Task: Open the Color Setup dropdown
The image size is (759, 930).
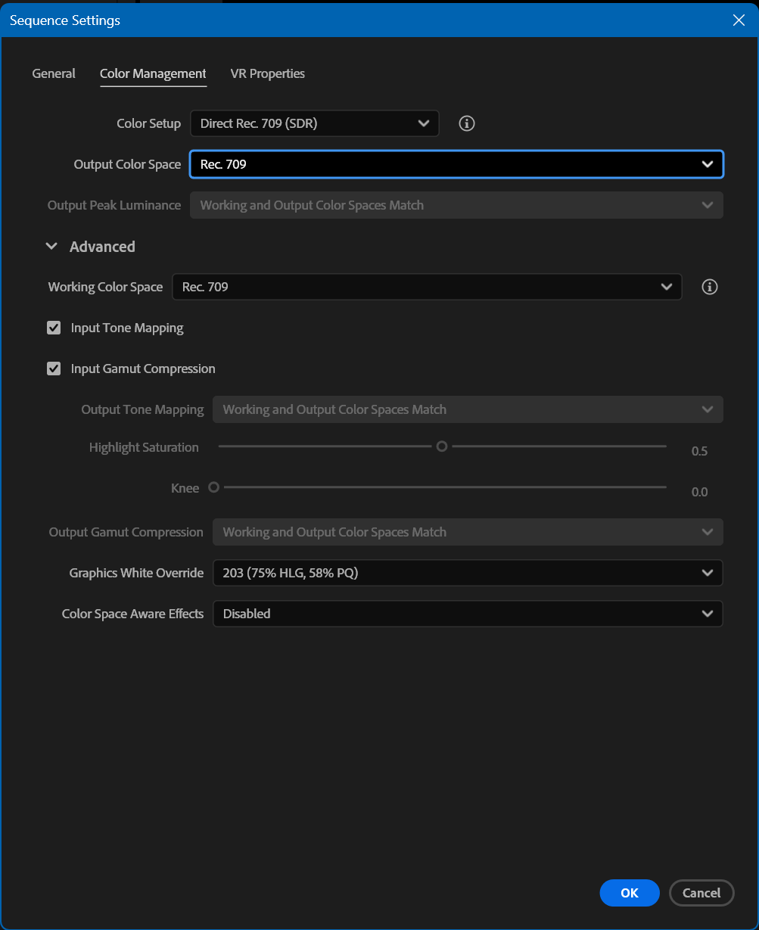Action: click(x=315, y=123)
